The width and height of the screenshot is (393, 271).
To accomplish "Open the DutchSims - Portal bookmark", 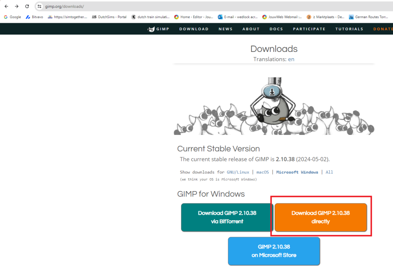I will click(x=109, y=17).
